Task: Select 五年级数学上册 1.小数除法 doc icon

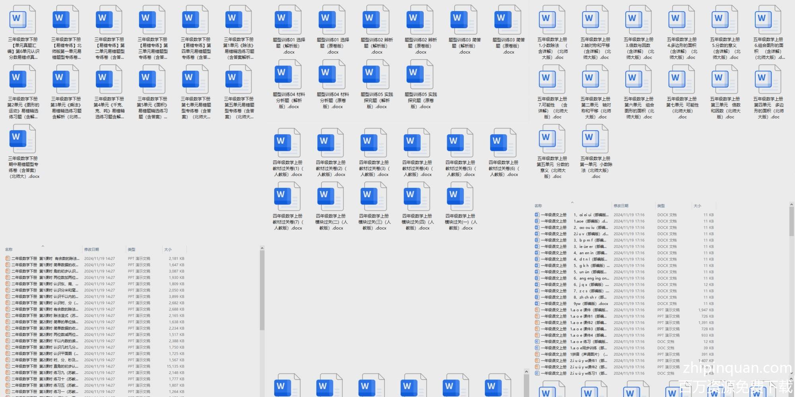Action: (552, 20)
